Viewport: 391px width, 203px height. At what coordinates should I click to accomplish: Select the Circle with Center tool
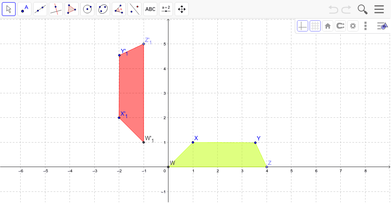[87, 9]
